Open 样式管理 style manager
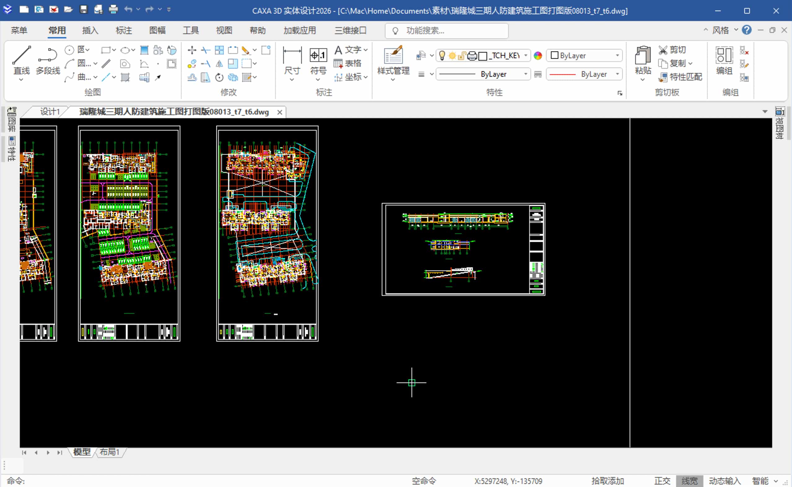Image resolution: width=792 pixels, height=487 pixels. (393, 55)
